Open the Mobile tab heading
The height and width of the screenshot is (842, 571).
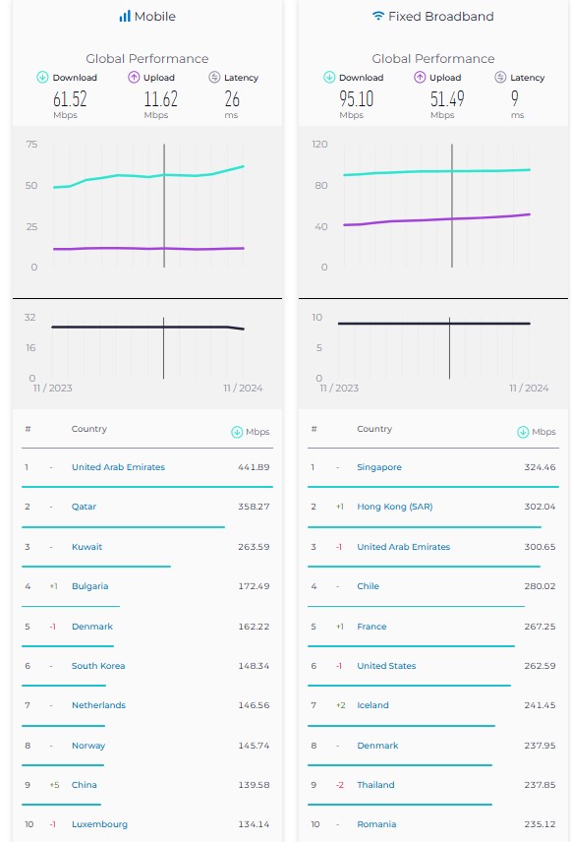tap(147, 17)
